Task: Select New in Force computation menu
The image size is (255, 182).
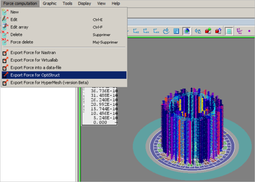Action: click(x=15, y=12)
